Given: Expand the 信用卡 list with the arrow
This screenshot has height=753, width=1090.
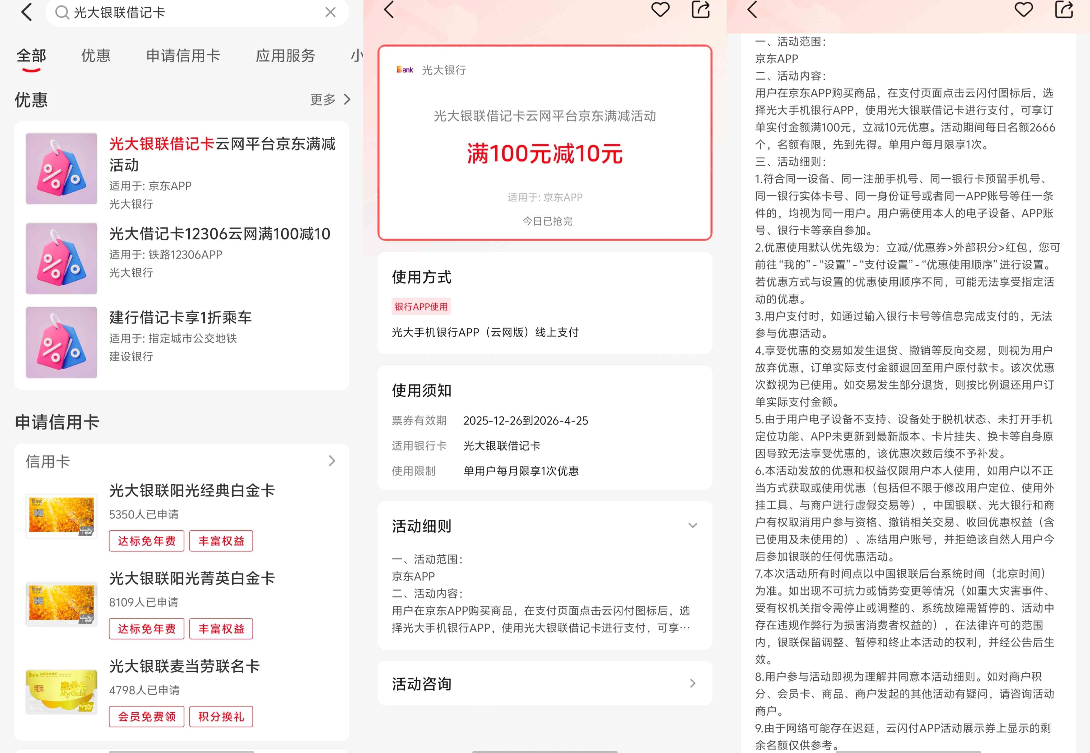Looking at the screenshot, I should 332,461.
